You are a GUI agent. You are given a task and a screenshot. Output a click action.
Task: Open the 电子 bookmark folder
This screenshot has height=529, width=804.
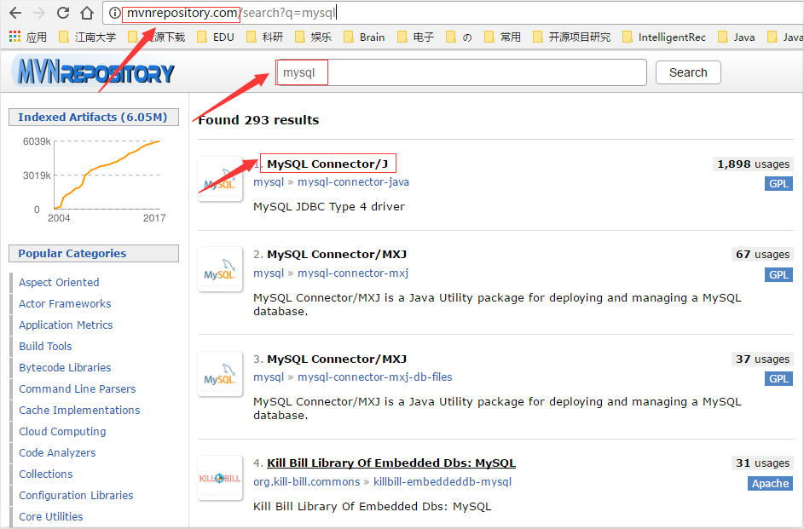pyautogui.click(x=416, y=37)
